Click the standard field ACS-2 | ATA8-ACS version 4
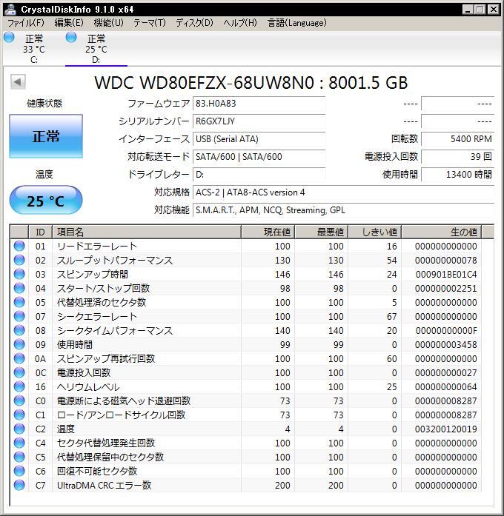The height and width of the screenshot is (516, 504). coord(343,192)
